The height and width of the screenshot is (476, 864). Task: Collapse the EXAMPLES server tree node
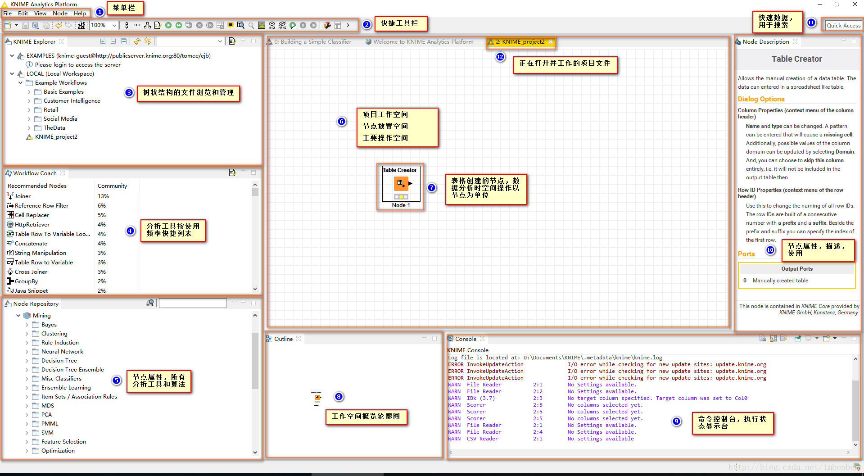point(12,55)
